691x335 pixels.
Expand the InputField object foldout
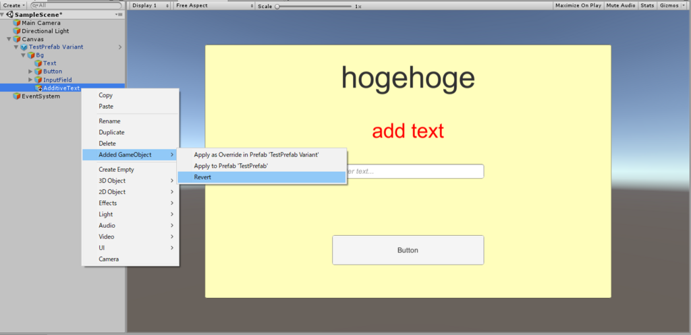(30, 80)
